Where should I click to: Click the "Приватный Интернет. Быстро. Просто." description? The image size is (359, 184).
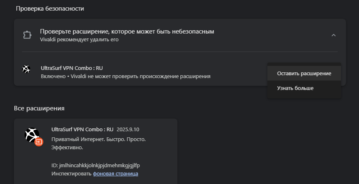(x=99, y=139)
